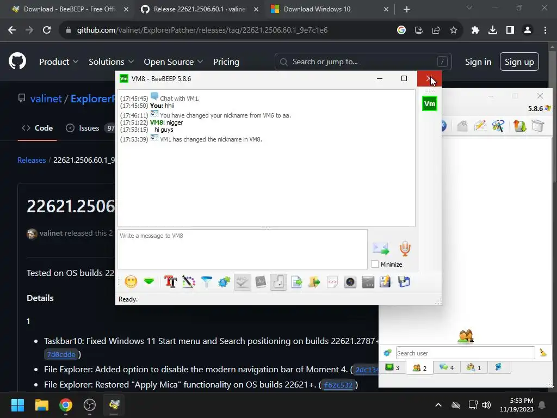Screen dimensions: 557x418
Task: Click the blue funnel filter icon
Action: coord(206,282)
